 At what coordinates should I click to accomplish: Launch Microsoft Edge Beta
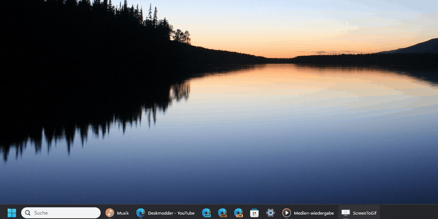[x=206, y=213]
